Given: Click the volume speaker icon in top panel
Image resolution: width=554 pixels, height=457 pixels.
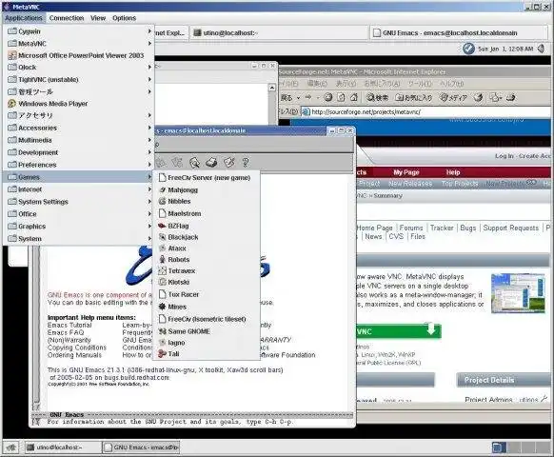Looking at the screenshot, I should 542,49.
